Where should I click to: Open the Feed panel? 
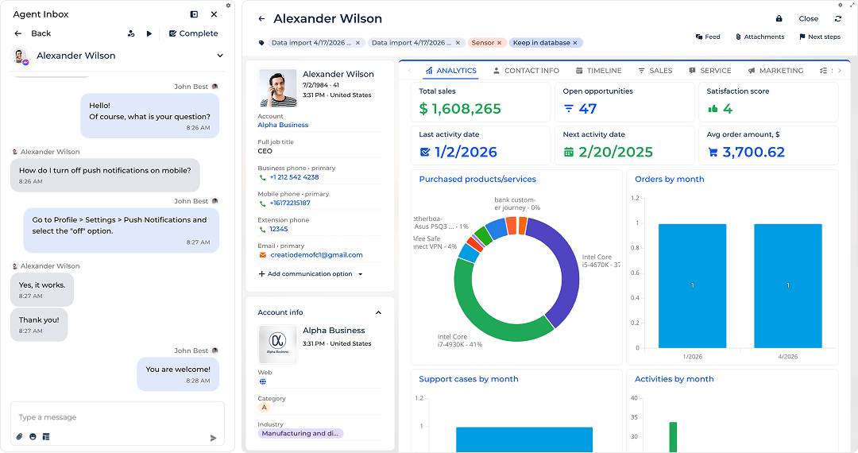[708, 37]
